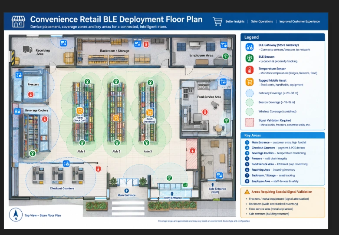Click the 'Improved Customer Experience' header text

pyautogui.click(x=300, y=21)
